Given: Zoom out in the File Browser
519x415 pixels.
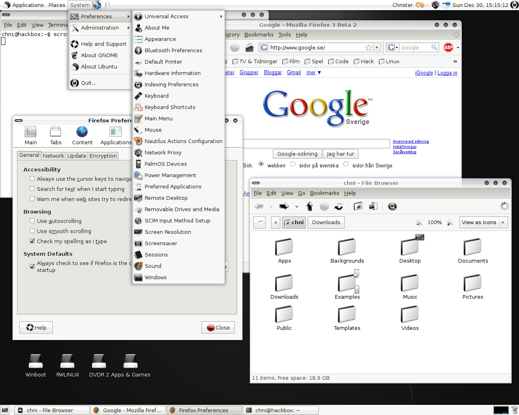Looking at the screenshot, I should [x=419, y=222].
